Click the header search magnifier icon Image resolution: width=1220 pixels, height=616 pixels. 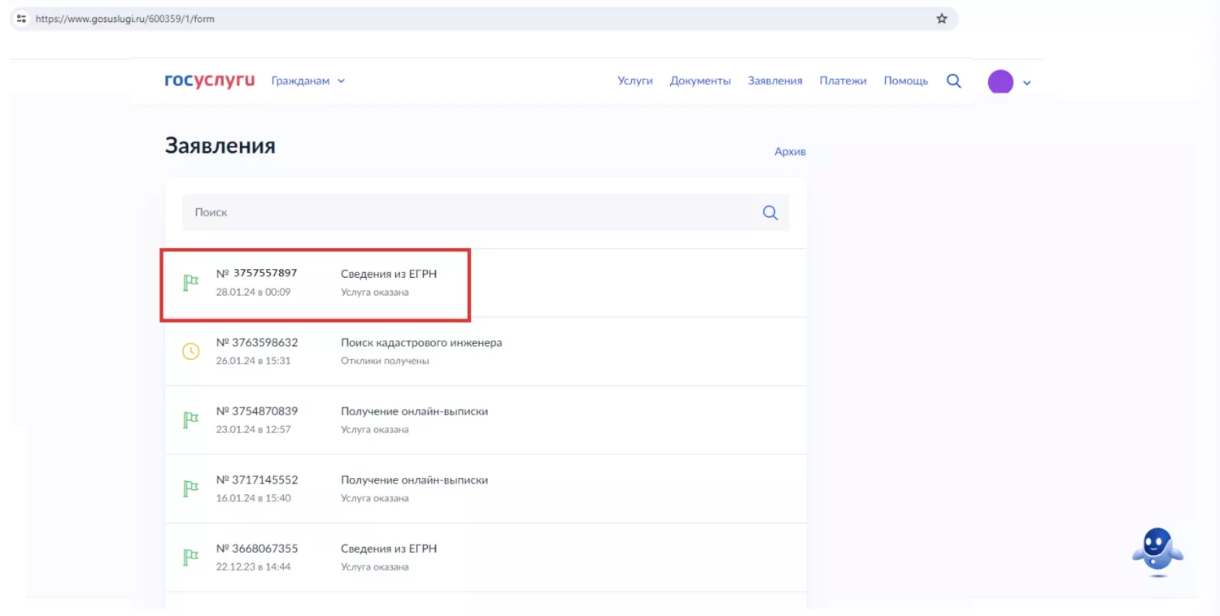click(954, 80)
